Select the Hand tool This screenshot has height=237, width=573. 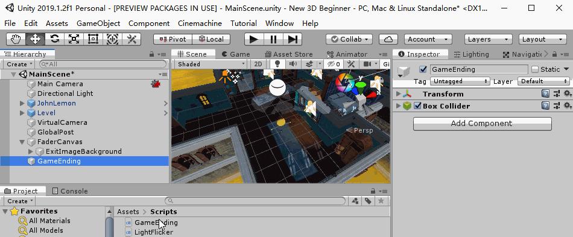[x=16, y=39]
